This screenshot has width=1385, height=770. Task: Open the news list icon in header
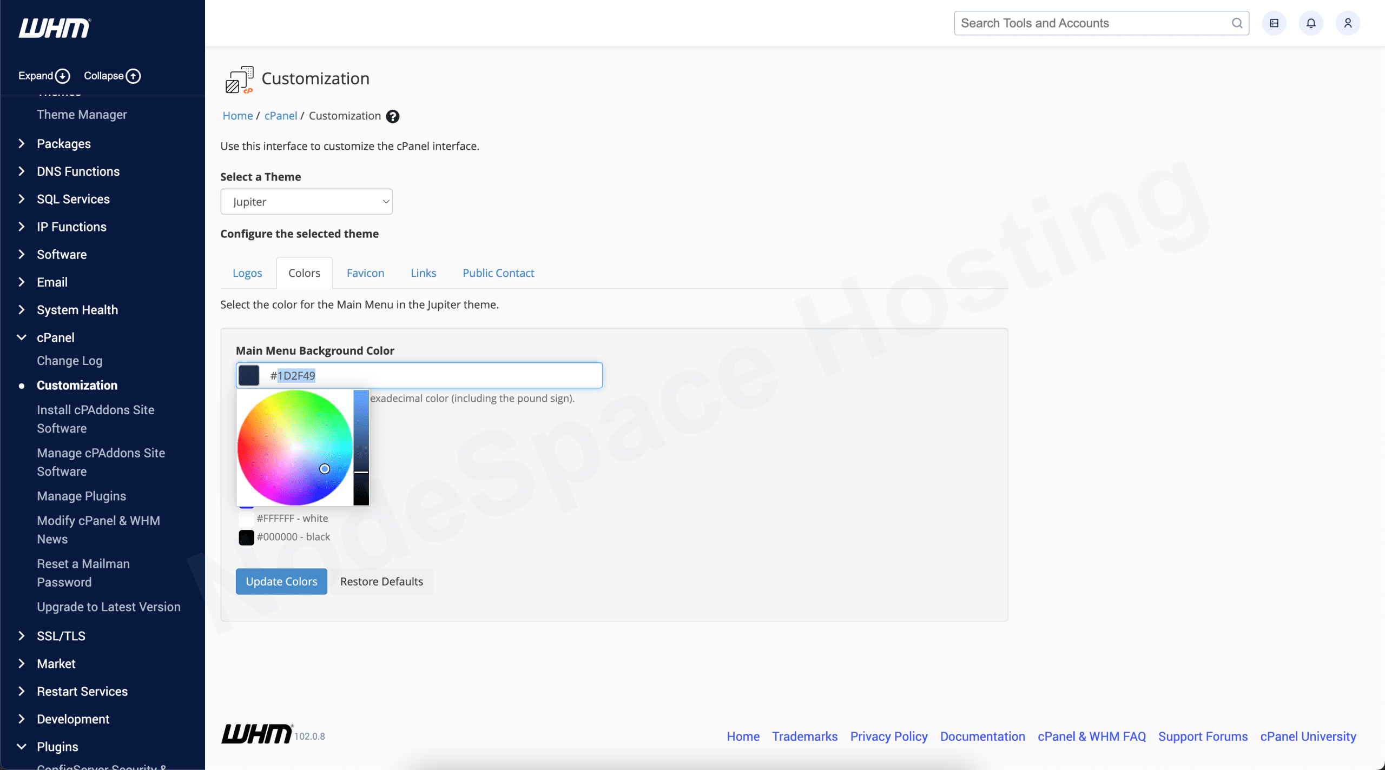pos(1274,23)
